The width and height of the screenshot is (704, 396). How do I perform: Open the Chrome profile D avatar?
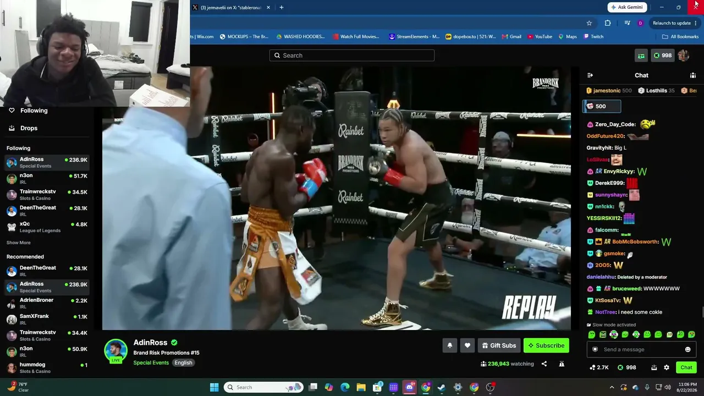click(640, 23)
